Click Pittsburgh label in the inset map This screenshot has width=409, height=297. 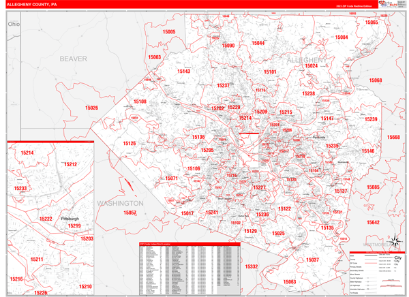pyautogui.click(x=70, y=219)
